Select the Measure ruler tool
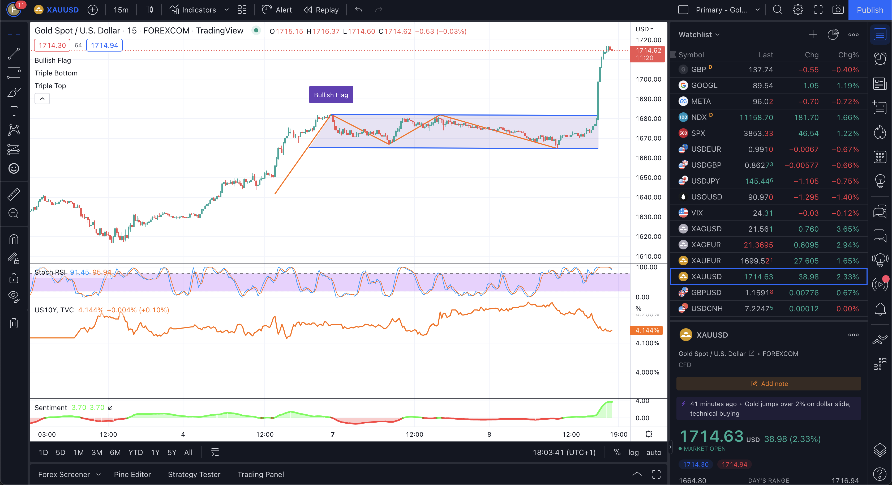 14,194
